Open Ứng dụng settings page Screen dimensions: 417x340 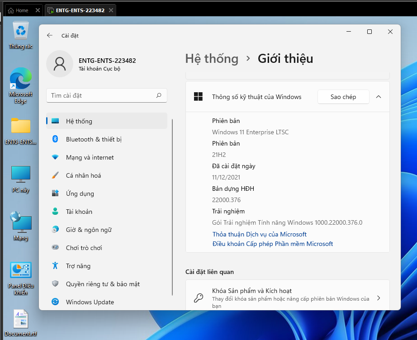pos(107,193)
